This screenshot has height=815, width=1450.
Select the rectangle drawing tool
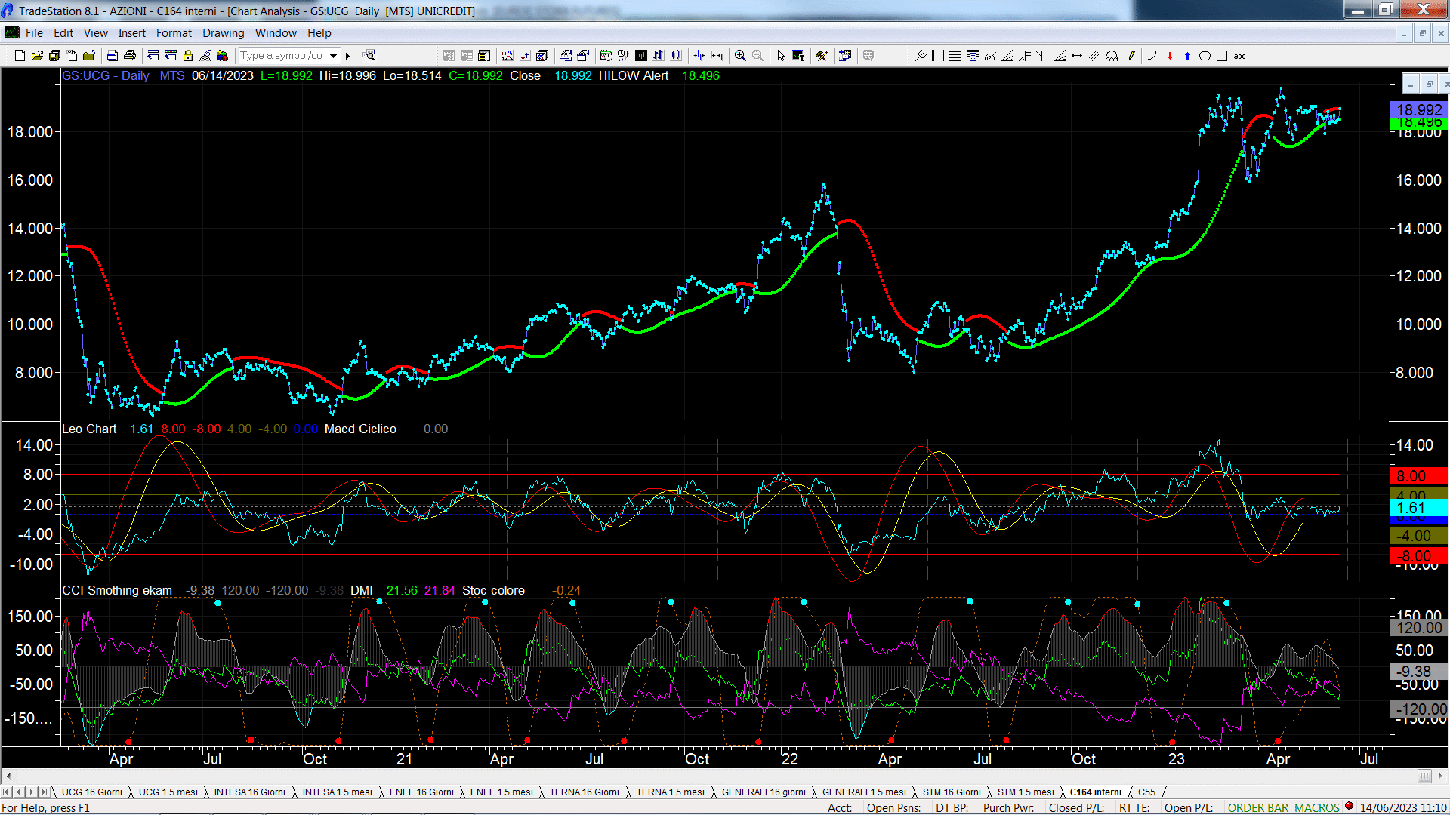1222,56
